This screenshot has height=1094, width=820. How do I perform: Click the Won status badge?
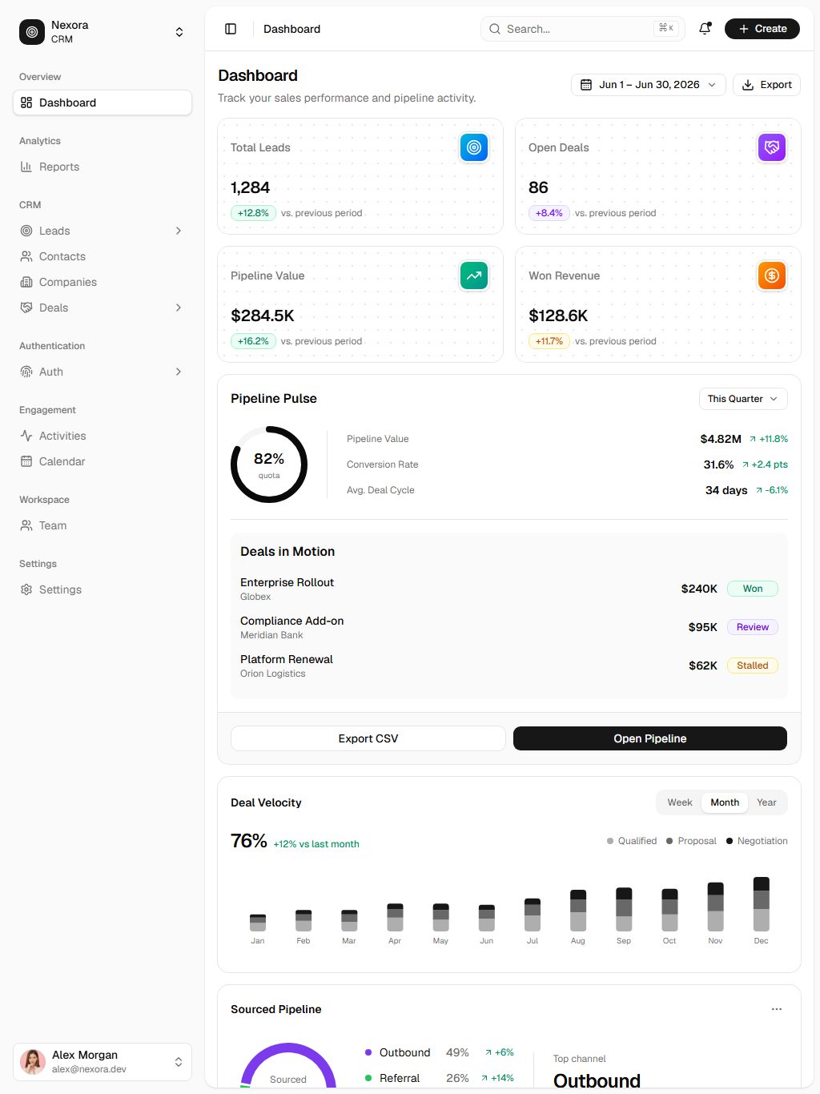point(753,589)
